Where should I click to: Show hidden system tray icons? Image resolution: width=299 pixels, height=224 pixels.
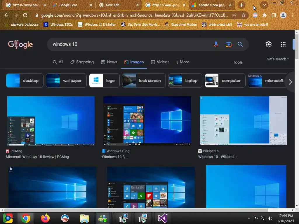tap(249, 218)
